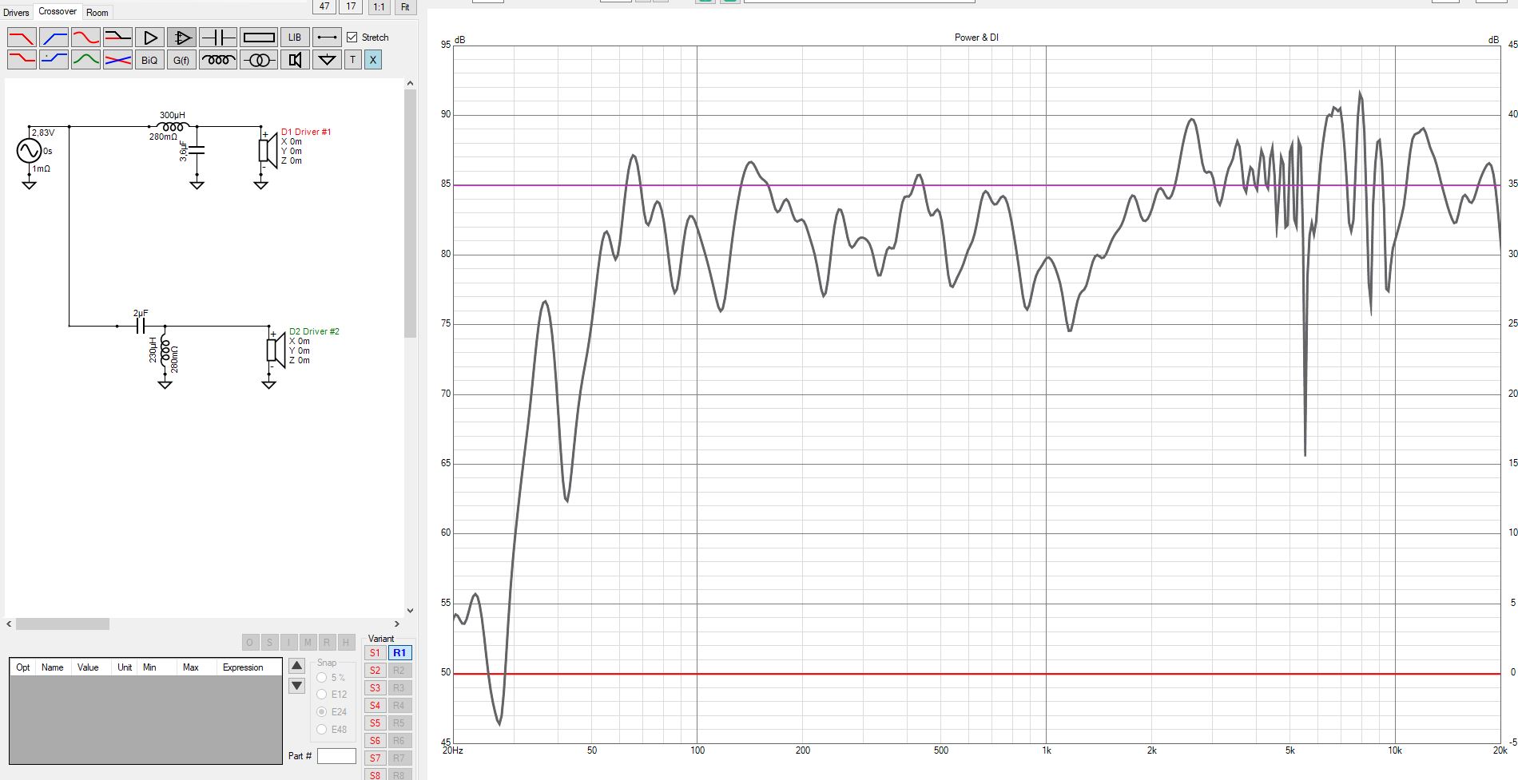Add a G(f) transfer function block
This screenshot has width=1518, height=780.
coord(181,60)
